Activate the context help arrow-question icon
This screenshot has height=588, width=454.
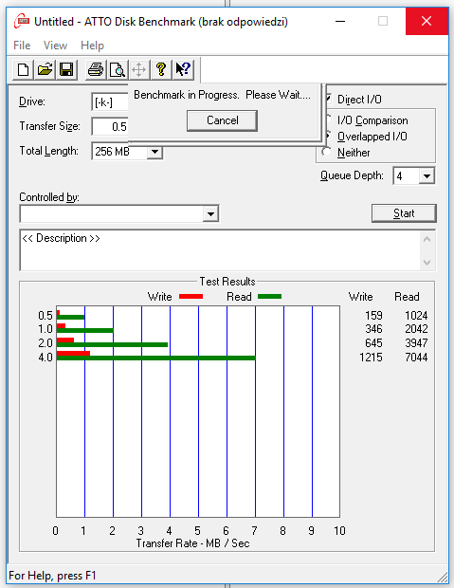click(183, 70)
